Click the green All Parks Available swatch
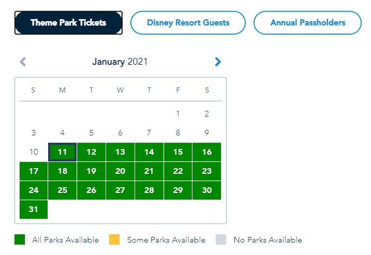The width and height of the screenshot is (371, 255). [20, 240]
